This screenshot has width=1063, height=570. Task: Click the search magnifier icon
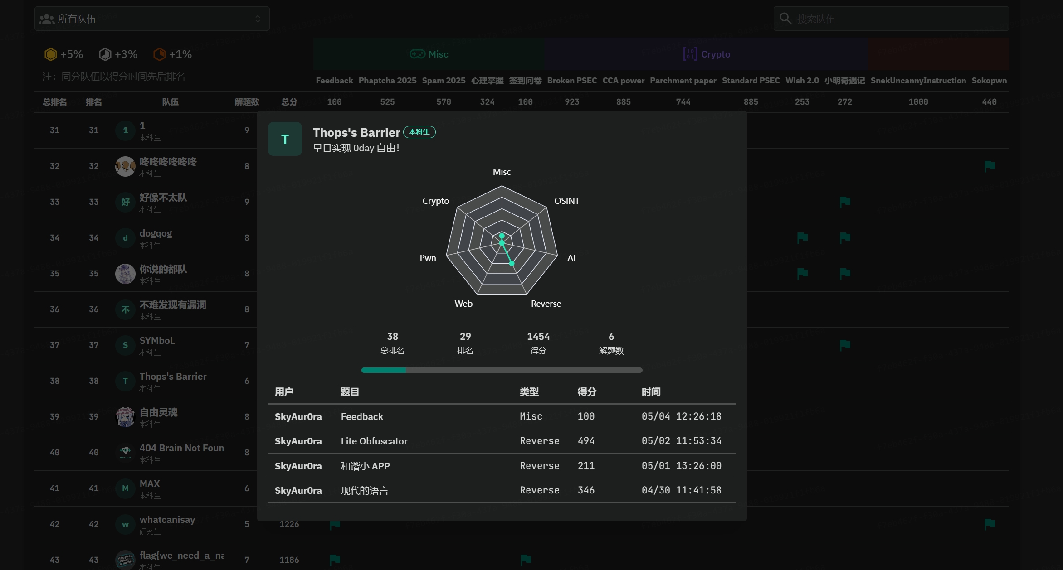(785, 19)
